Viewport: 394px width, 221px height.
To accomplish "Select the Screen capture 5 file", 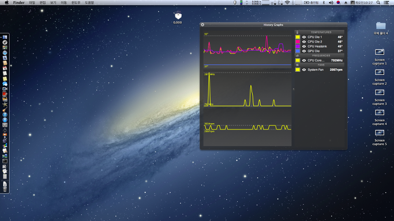I will pyautogui.click(x=380, y=132).
